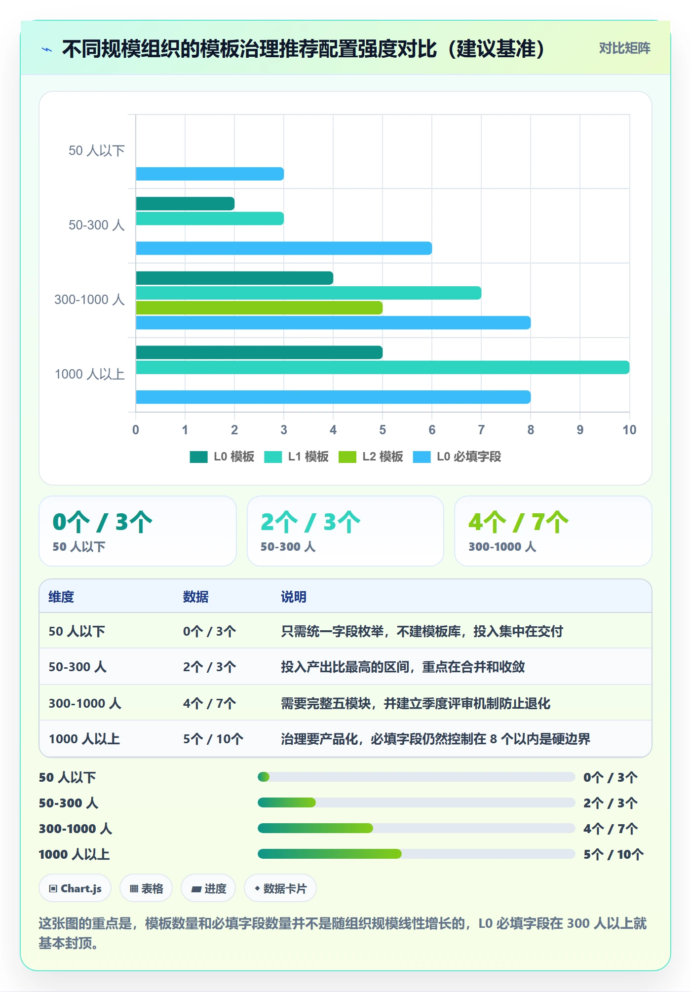
Task: Click the text 投入产出比最高的区间
Action: [345, 667]
